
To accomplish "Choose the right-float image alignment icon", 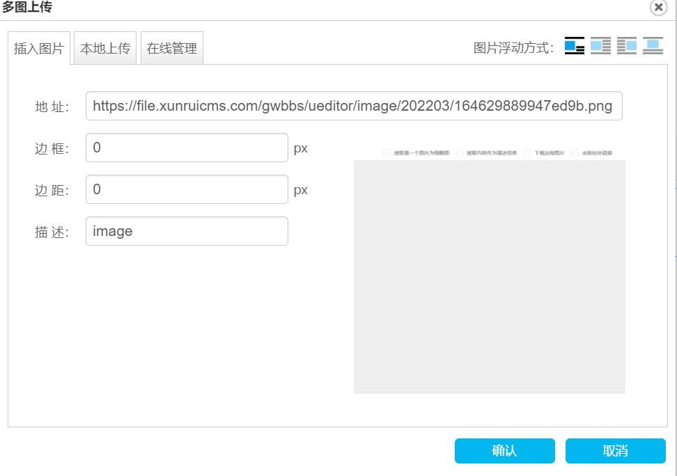I will pyautogui.click(x=626, y=46).
